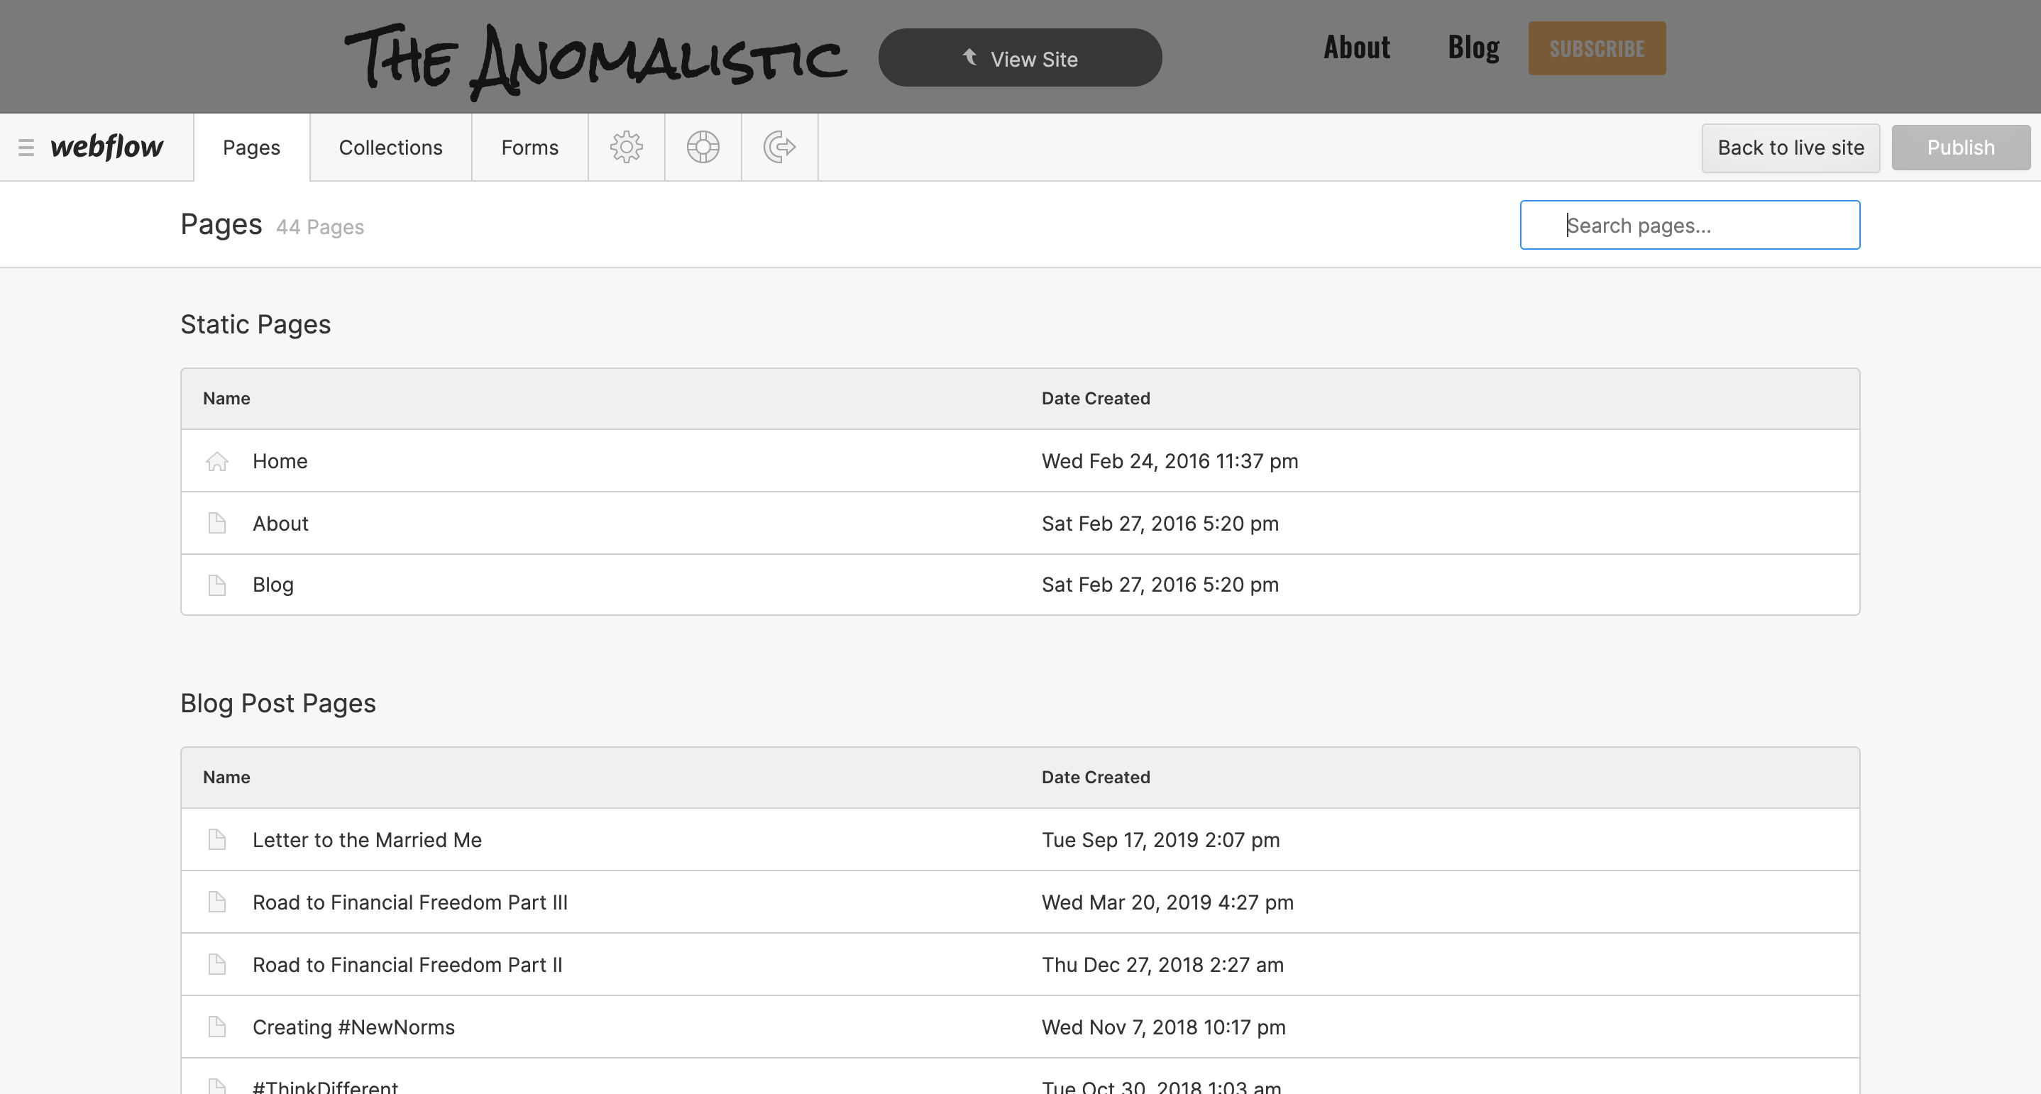2041x1094 pixels.
Task: Open Letter to the Married Me post
Action: pyautogui.click(x=1020, y=840)
